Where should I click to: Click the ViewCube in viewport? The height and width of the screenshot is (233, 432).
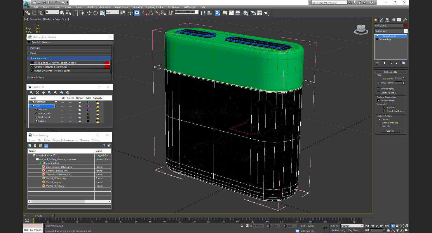click(361, 29)
